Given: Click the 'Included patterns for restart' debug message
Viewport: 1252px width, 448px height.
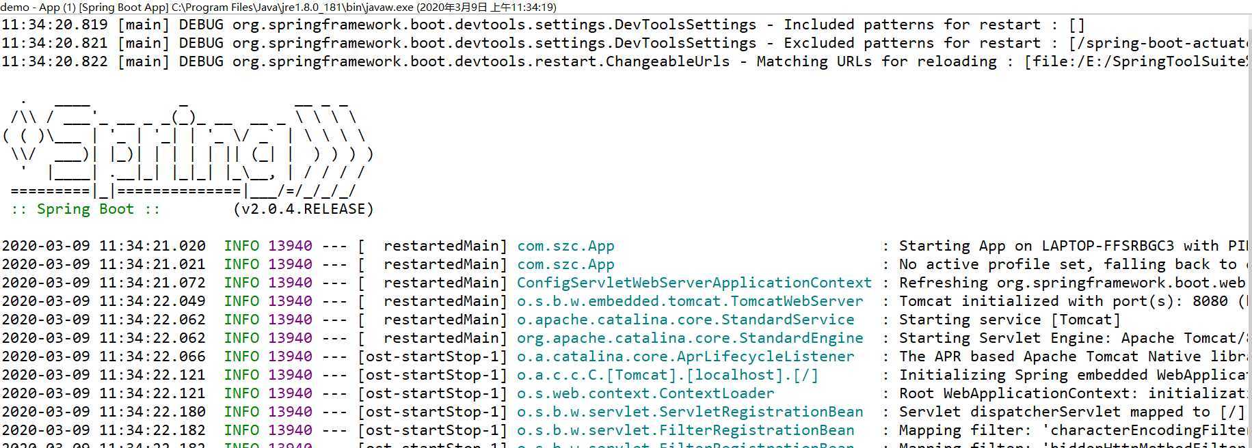Looking at the screenshot, I should [x=934, y=25].
